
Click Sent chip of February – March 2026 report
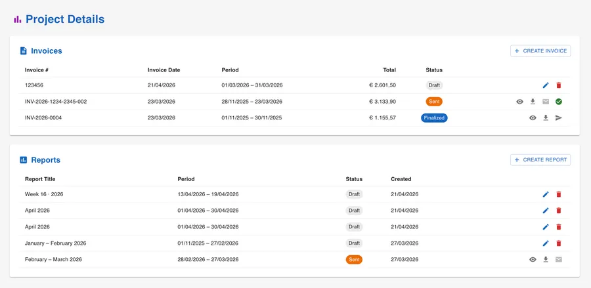[354, 259]
